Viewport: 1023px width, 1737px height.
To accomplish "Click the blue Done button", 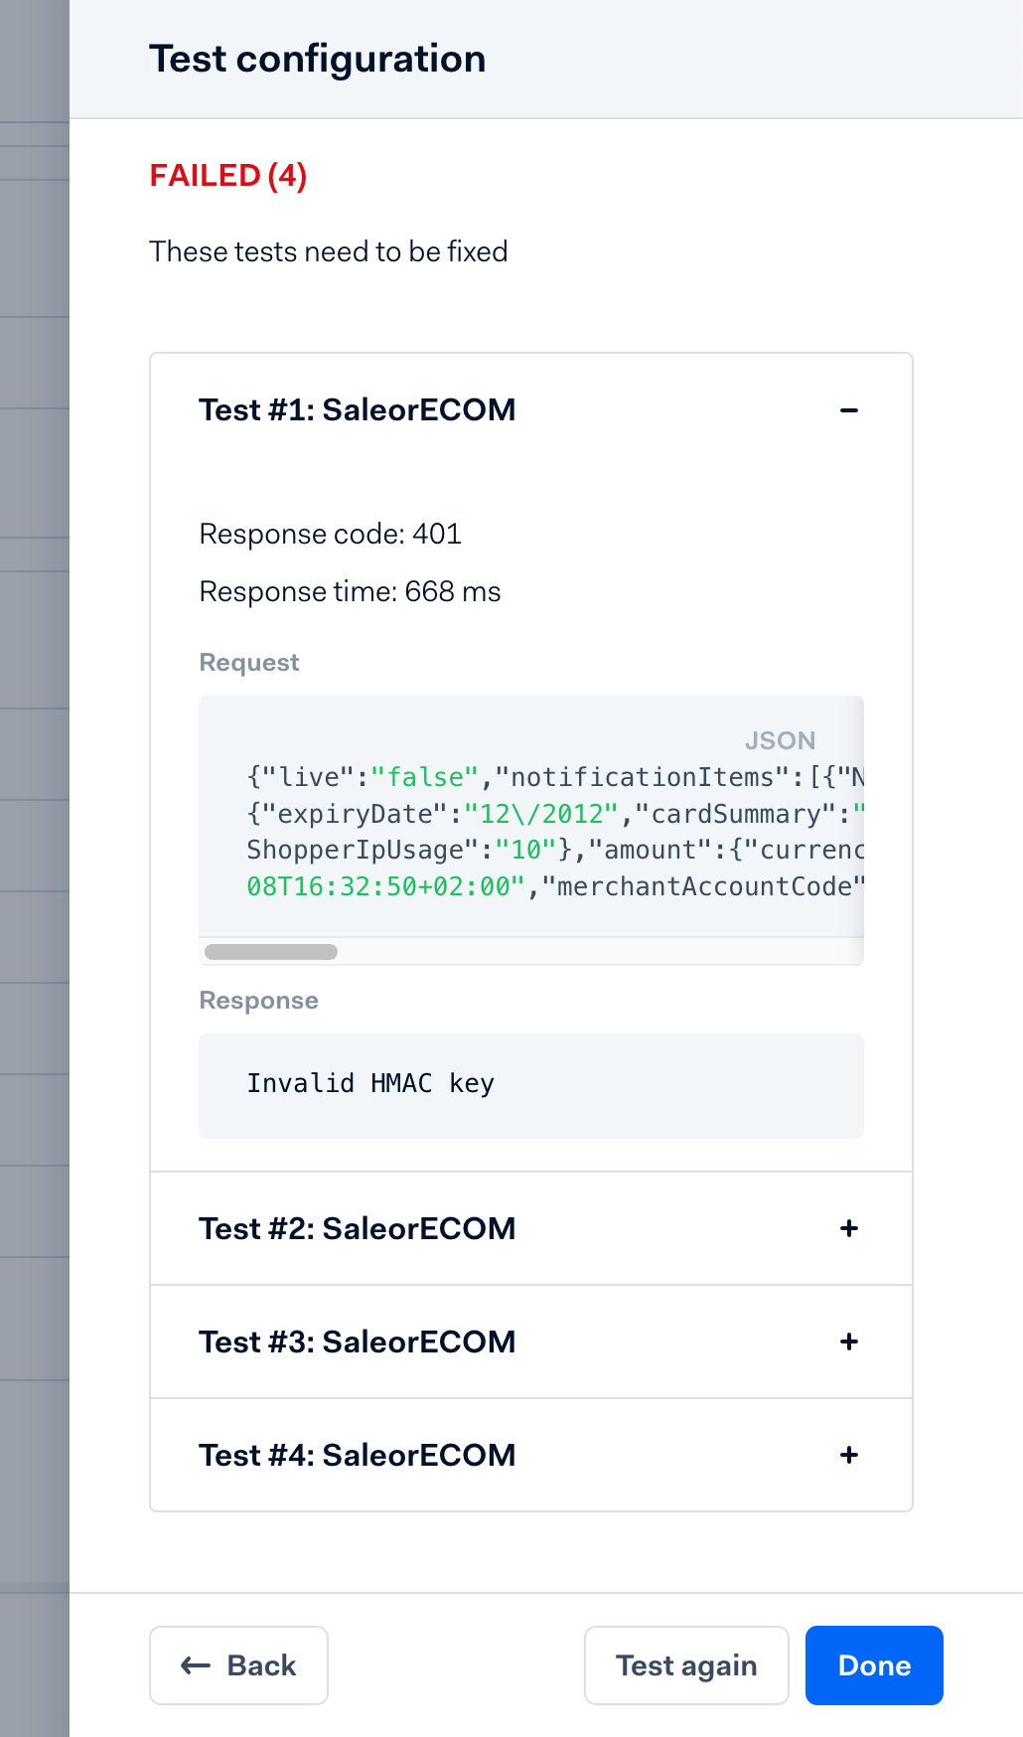I will [x=874, y=1665].
